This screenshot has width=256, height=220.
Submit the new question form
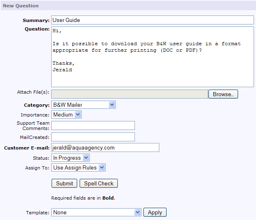[64, 183]
